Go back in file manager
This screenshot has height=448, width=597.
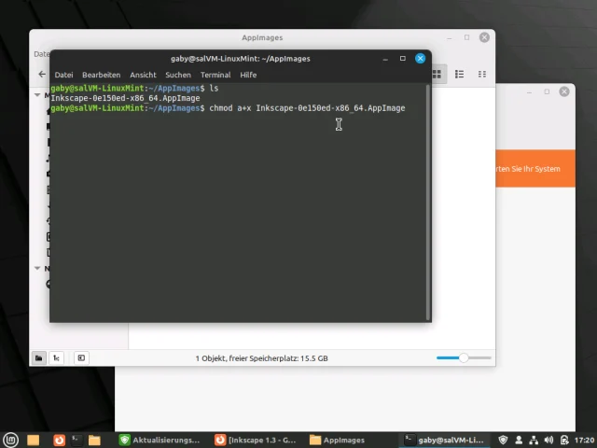(x=41, y=75)
